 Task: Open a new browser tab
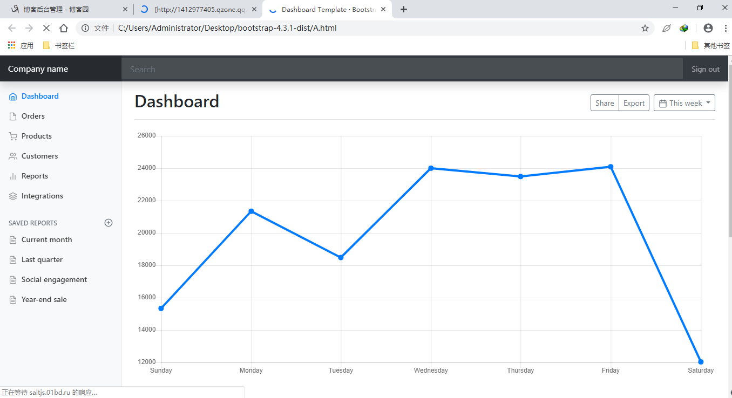coord(404,9)
